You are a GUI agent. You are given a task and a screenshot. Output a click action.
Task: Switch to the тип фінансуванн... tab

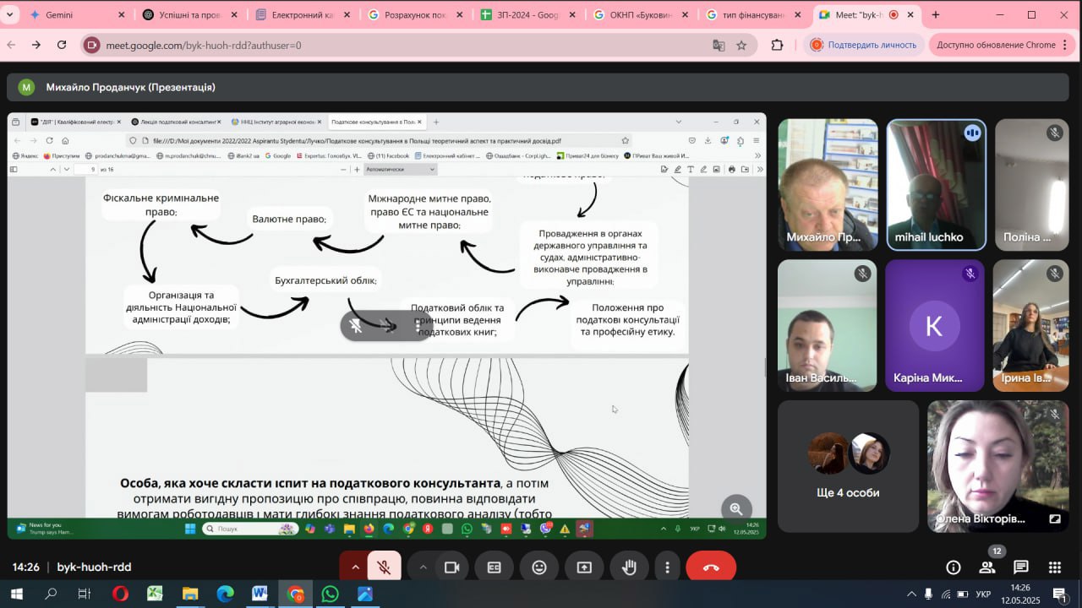[x=754, y=14]
